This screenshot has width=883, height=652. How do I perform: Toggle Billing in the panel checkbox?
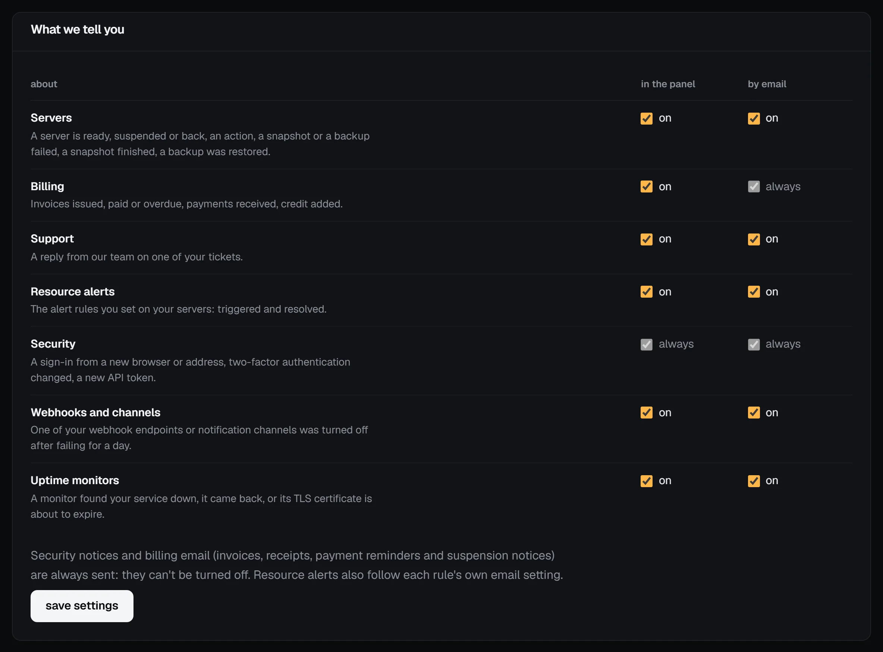pos(646,186)
